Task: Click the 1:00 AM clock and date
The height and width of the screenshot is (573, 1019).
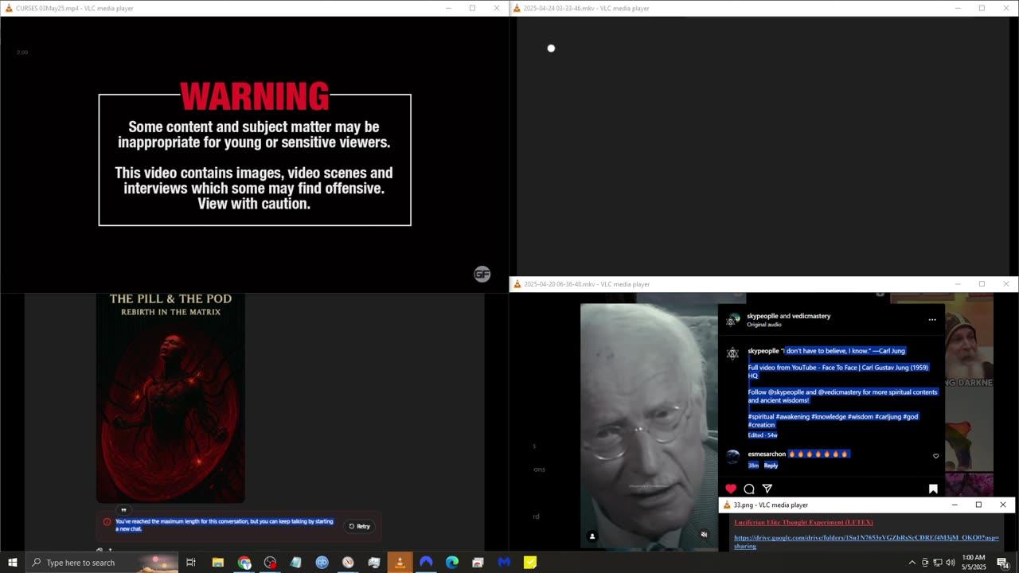Action: pyautogui.click(x=974, y=562)
